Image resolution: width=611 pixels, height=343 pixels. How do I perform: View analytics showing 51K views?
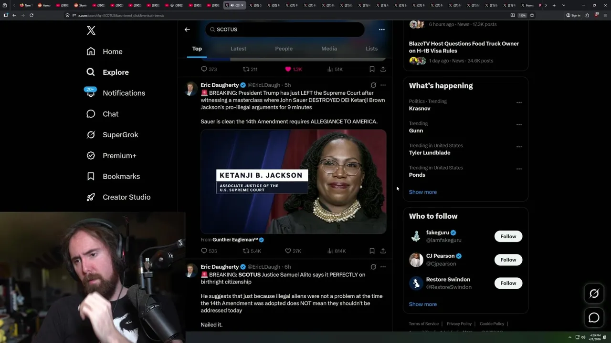coord(335,69)
